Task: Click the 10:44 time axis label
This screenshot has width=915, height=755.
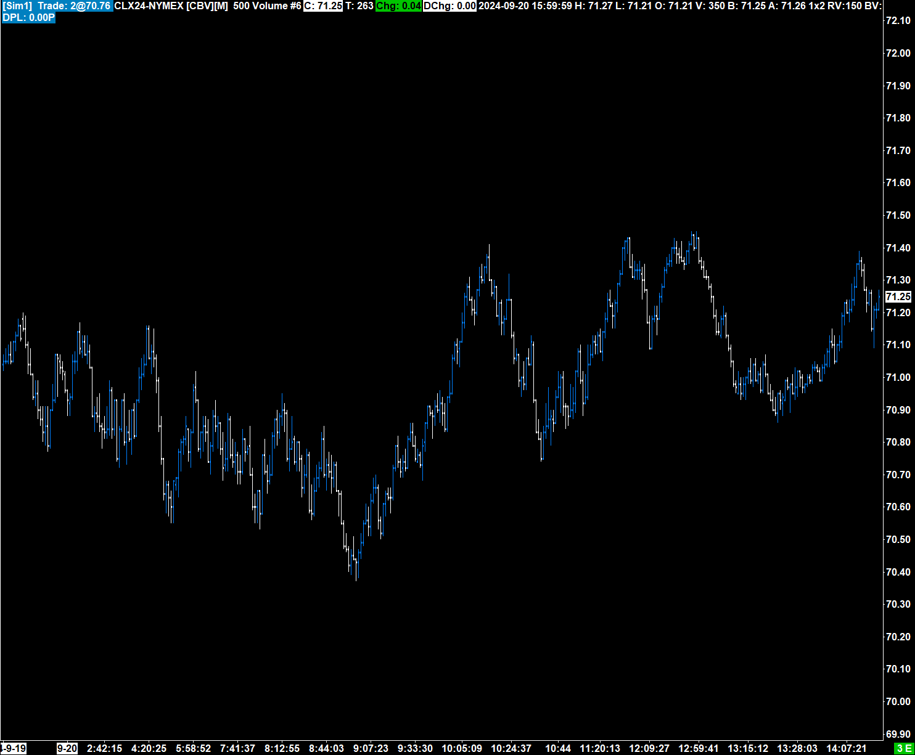Action: (x=558, y=748)
